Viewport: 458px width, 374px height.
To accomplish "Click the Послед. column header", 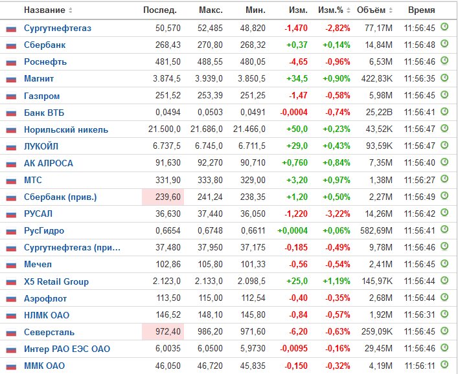I will [160, 10].
